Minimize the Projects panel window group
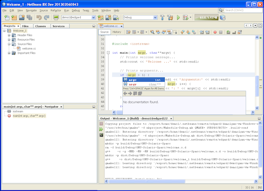 [x=94, y=26]
